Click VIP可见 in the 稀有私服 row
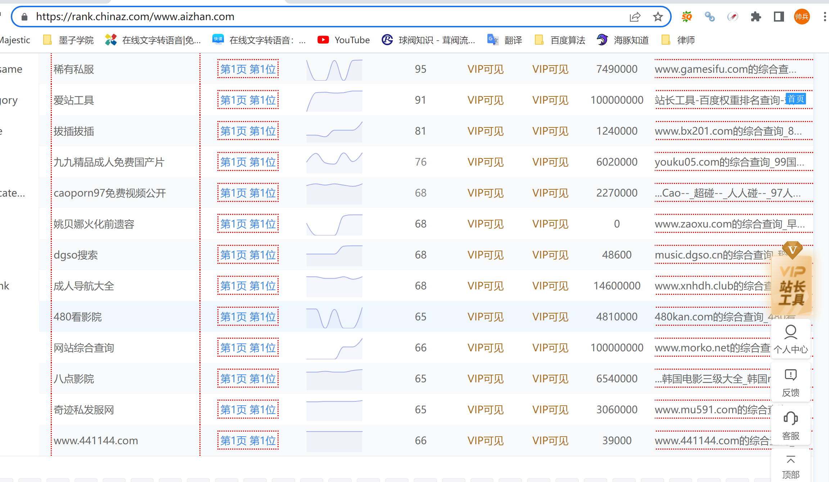Image resolution: width=829 pixels, height=482 pixels. [x=485, y=69]
